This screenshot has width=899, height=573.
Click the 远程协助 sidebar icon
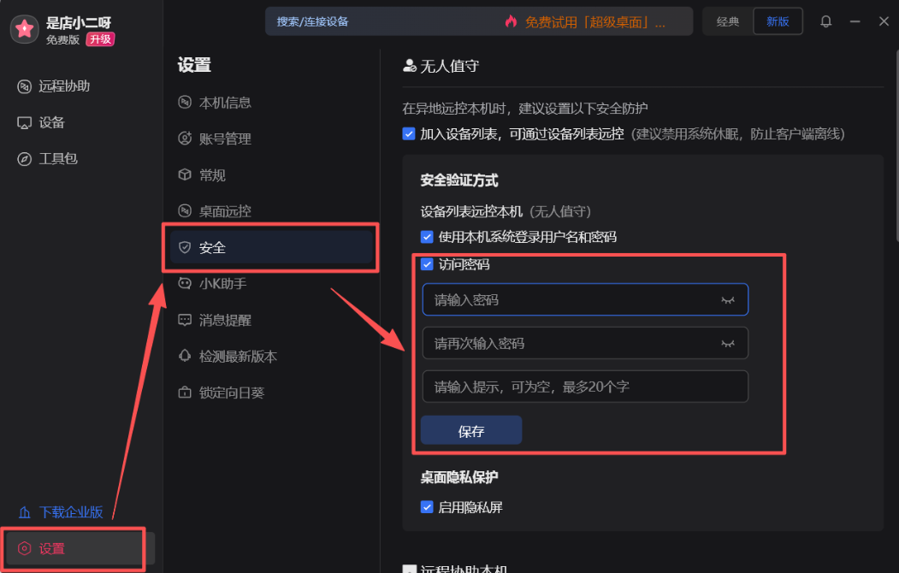[24, 86]
